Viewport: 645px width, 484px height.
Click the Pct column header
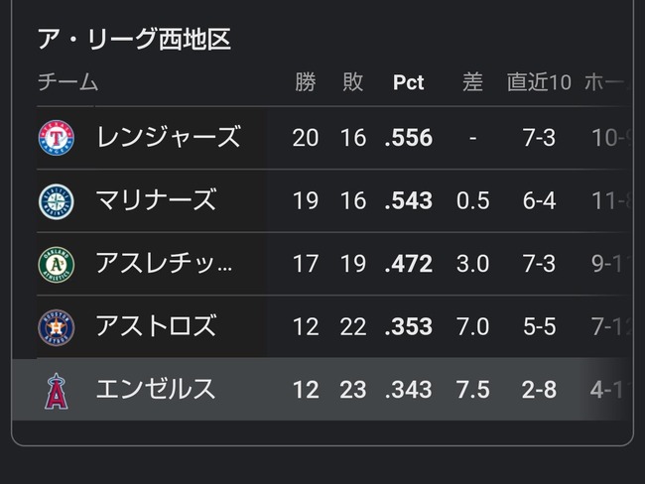click(x=408, y=82)
